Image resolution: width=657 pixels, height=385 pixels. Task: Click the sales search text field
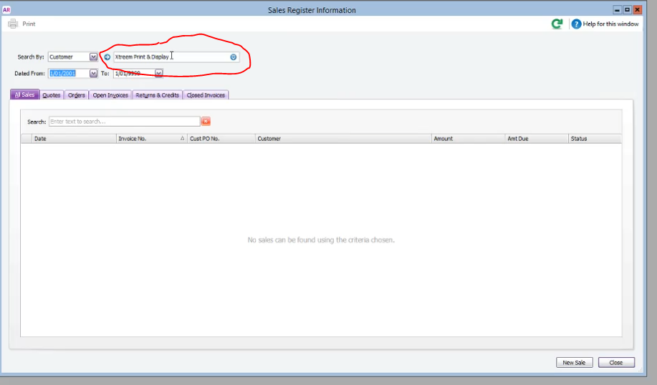pyautogui.click(x=125, y=122)
